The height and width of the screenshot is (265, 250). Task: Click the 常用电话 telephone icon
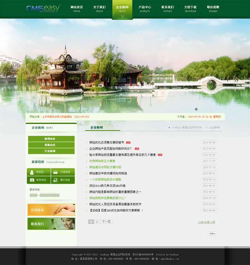(32, 180)
